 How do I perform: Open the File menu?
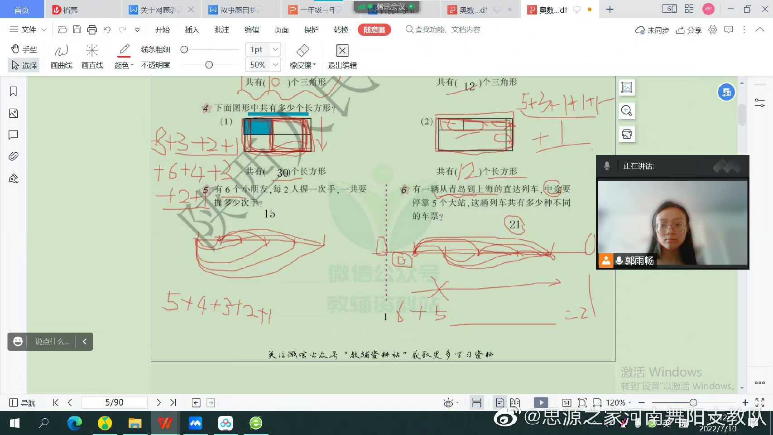click(x=28, y=30)
